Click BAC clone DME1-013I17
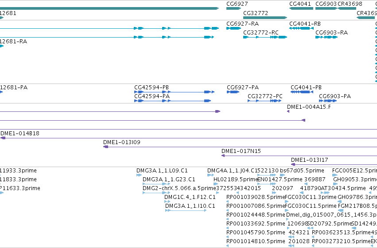Image resolution: width=377 pixels, height=248 pixels. click(x=334, y=164)
